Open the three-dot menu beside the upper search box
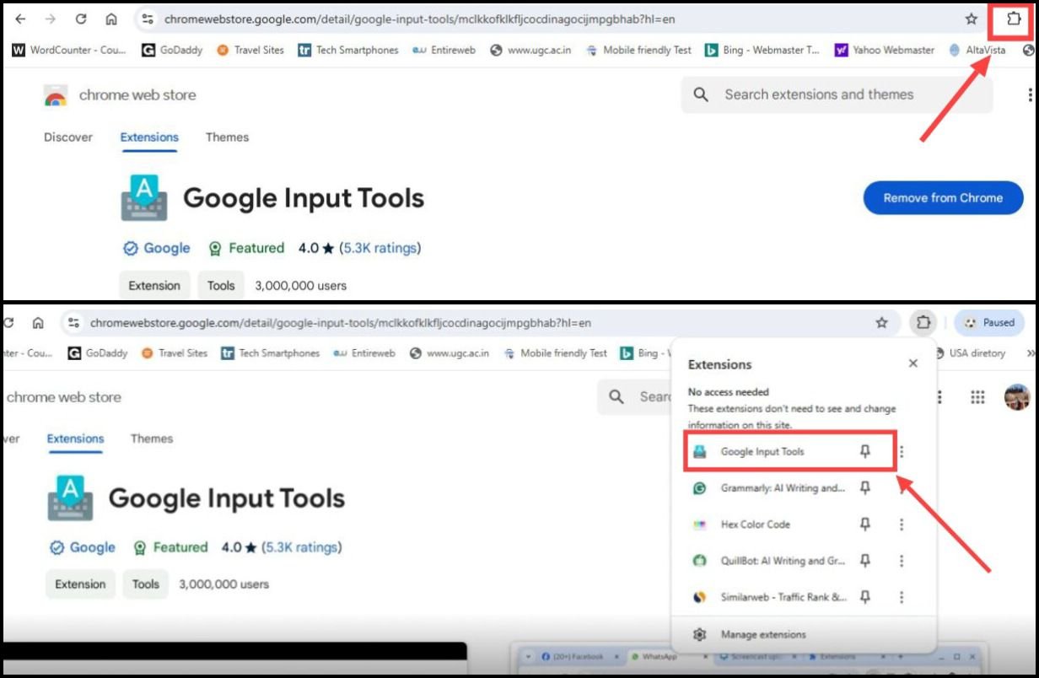Screen dimensions: 1039x678 click(x=1031, y=94)
